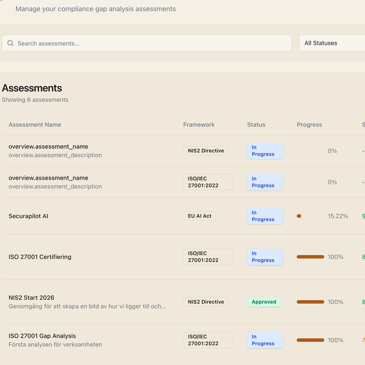
Task: Click NIS2 Start 2026 progress bar
Action: [310, 302]
